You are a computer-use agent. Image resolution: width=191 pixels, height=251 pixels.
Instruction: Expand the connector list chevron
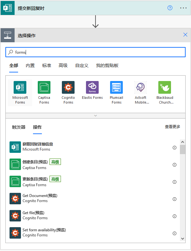96,116
